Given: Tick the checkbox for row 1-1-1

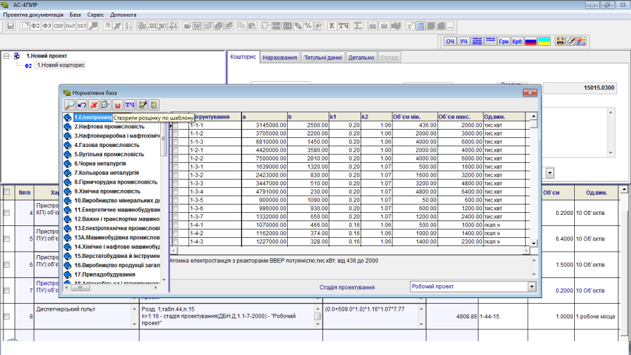Looking at the screenshot, I should (x=175, y=125).
